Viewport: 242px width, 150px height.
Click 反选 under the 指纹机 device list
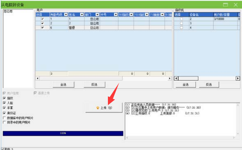point(209,85)
